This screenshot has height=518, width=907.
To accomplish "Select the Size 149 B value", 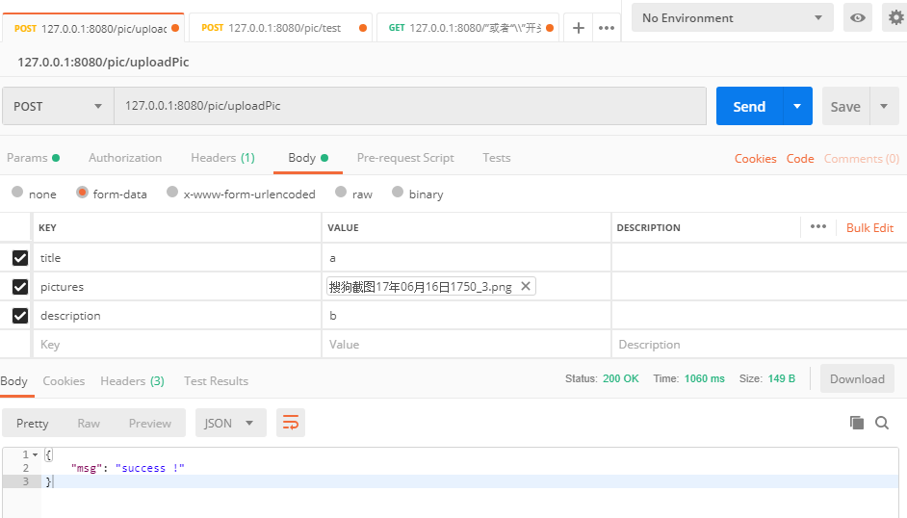I will [782, 378].
